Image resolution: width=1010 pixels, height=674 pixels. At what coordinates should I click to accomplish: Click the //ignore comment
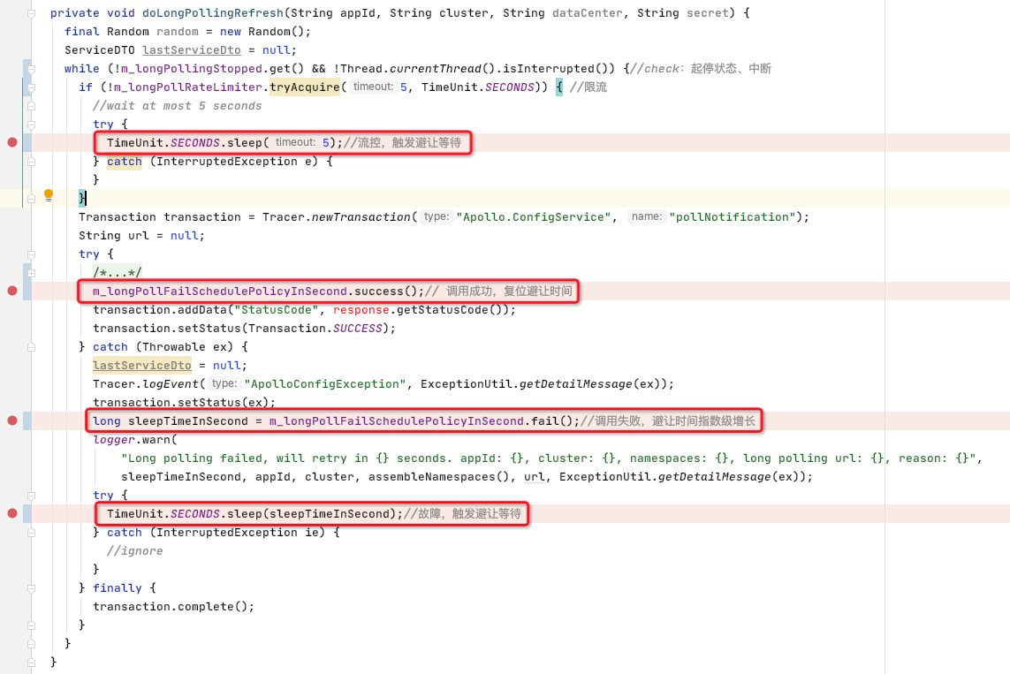pyautogui.click(x=134, y=550)
